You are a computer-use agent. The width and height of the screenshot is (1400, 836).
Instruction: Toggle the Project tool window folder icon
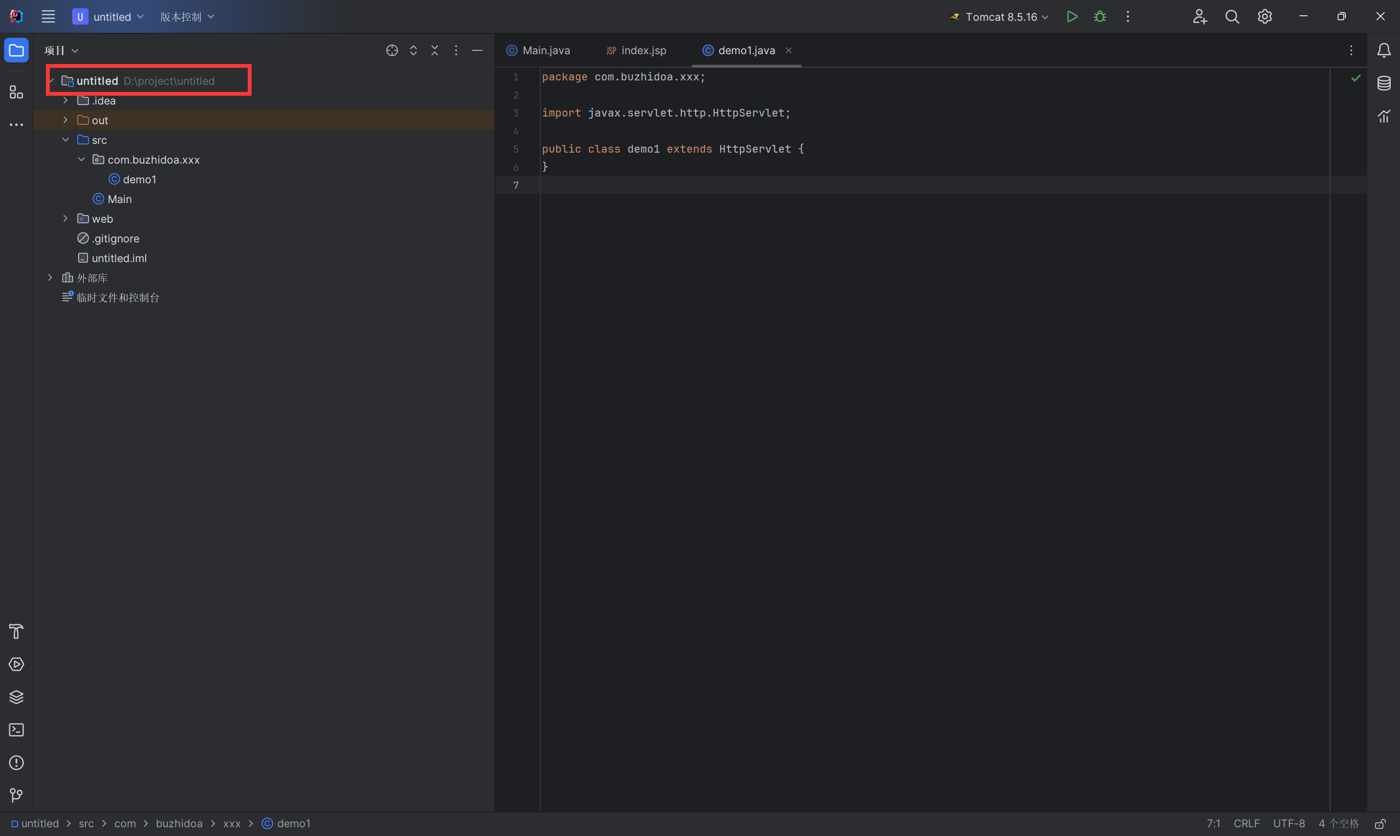[x=16, y=51]
